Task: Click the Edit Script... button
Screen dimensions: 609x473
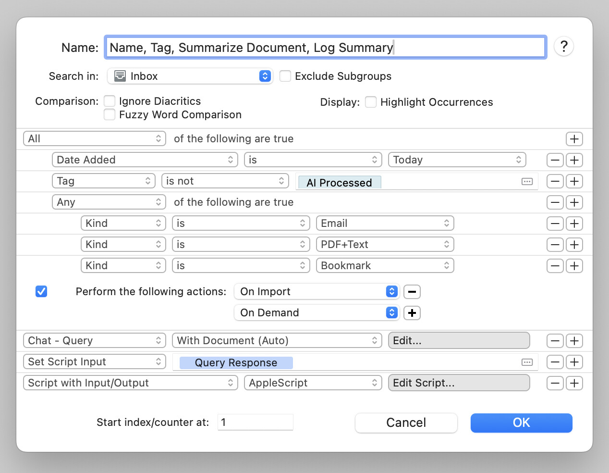Action: 458,383
